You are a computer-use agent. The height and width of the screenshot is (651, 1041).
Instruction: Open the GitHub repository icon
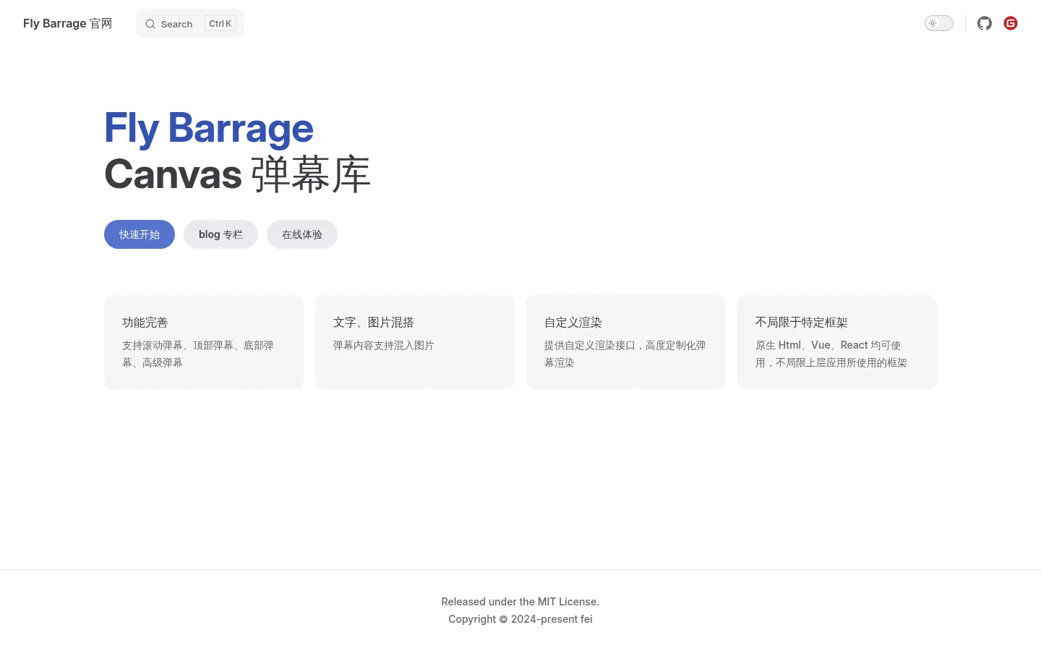(984, 23)
